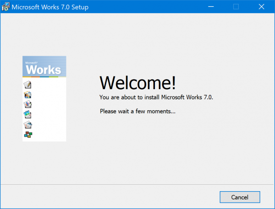Click the colored books and paper icon
275x209 pixels.
[28, 104]
